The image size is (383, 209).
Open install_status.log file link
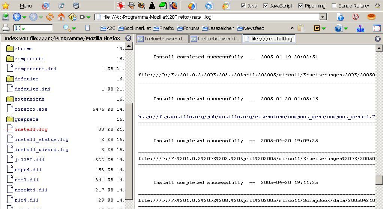(x=42, y=139)
